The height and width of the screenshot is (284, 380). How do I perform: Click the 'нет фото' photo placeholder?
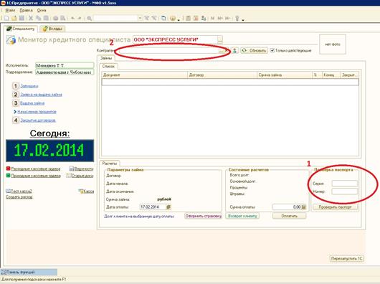(x=333, y=44)
